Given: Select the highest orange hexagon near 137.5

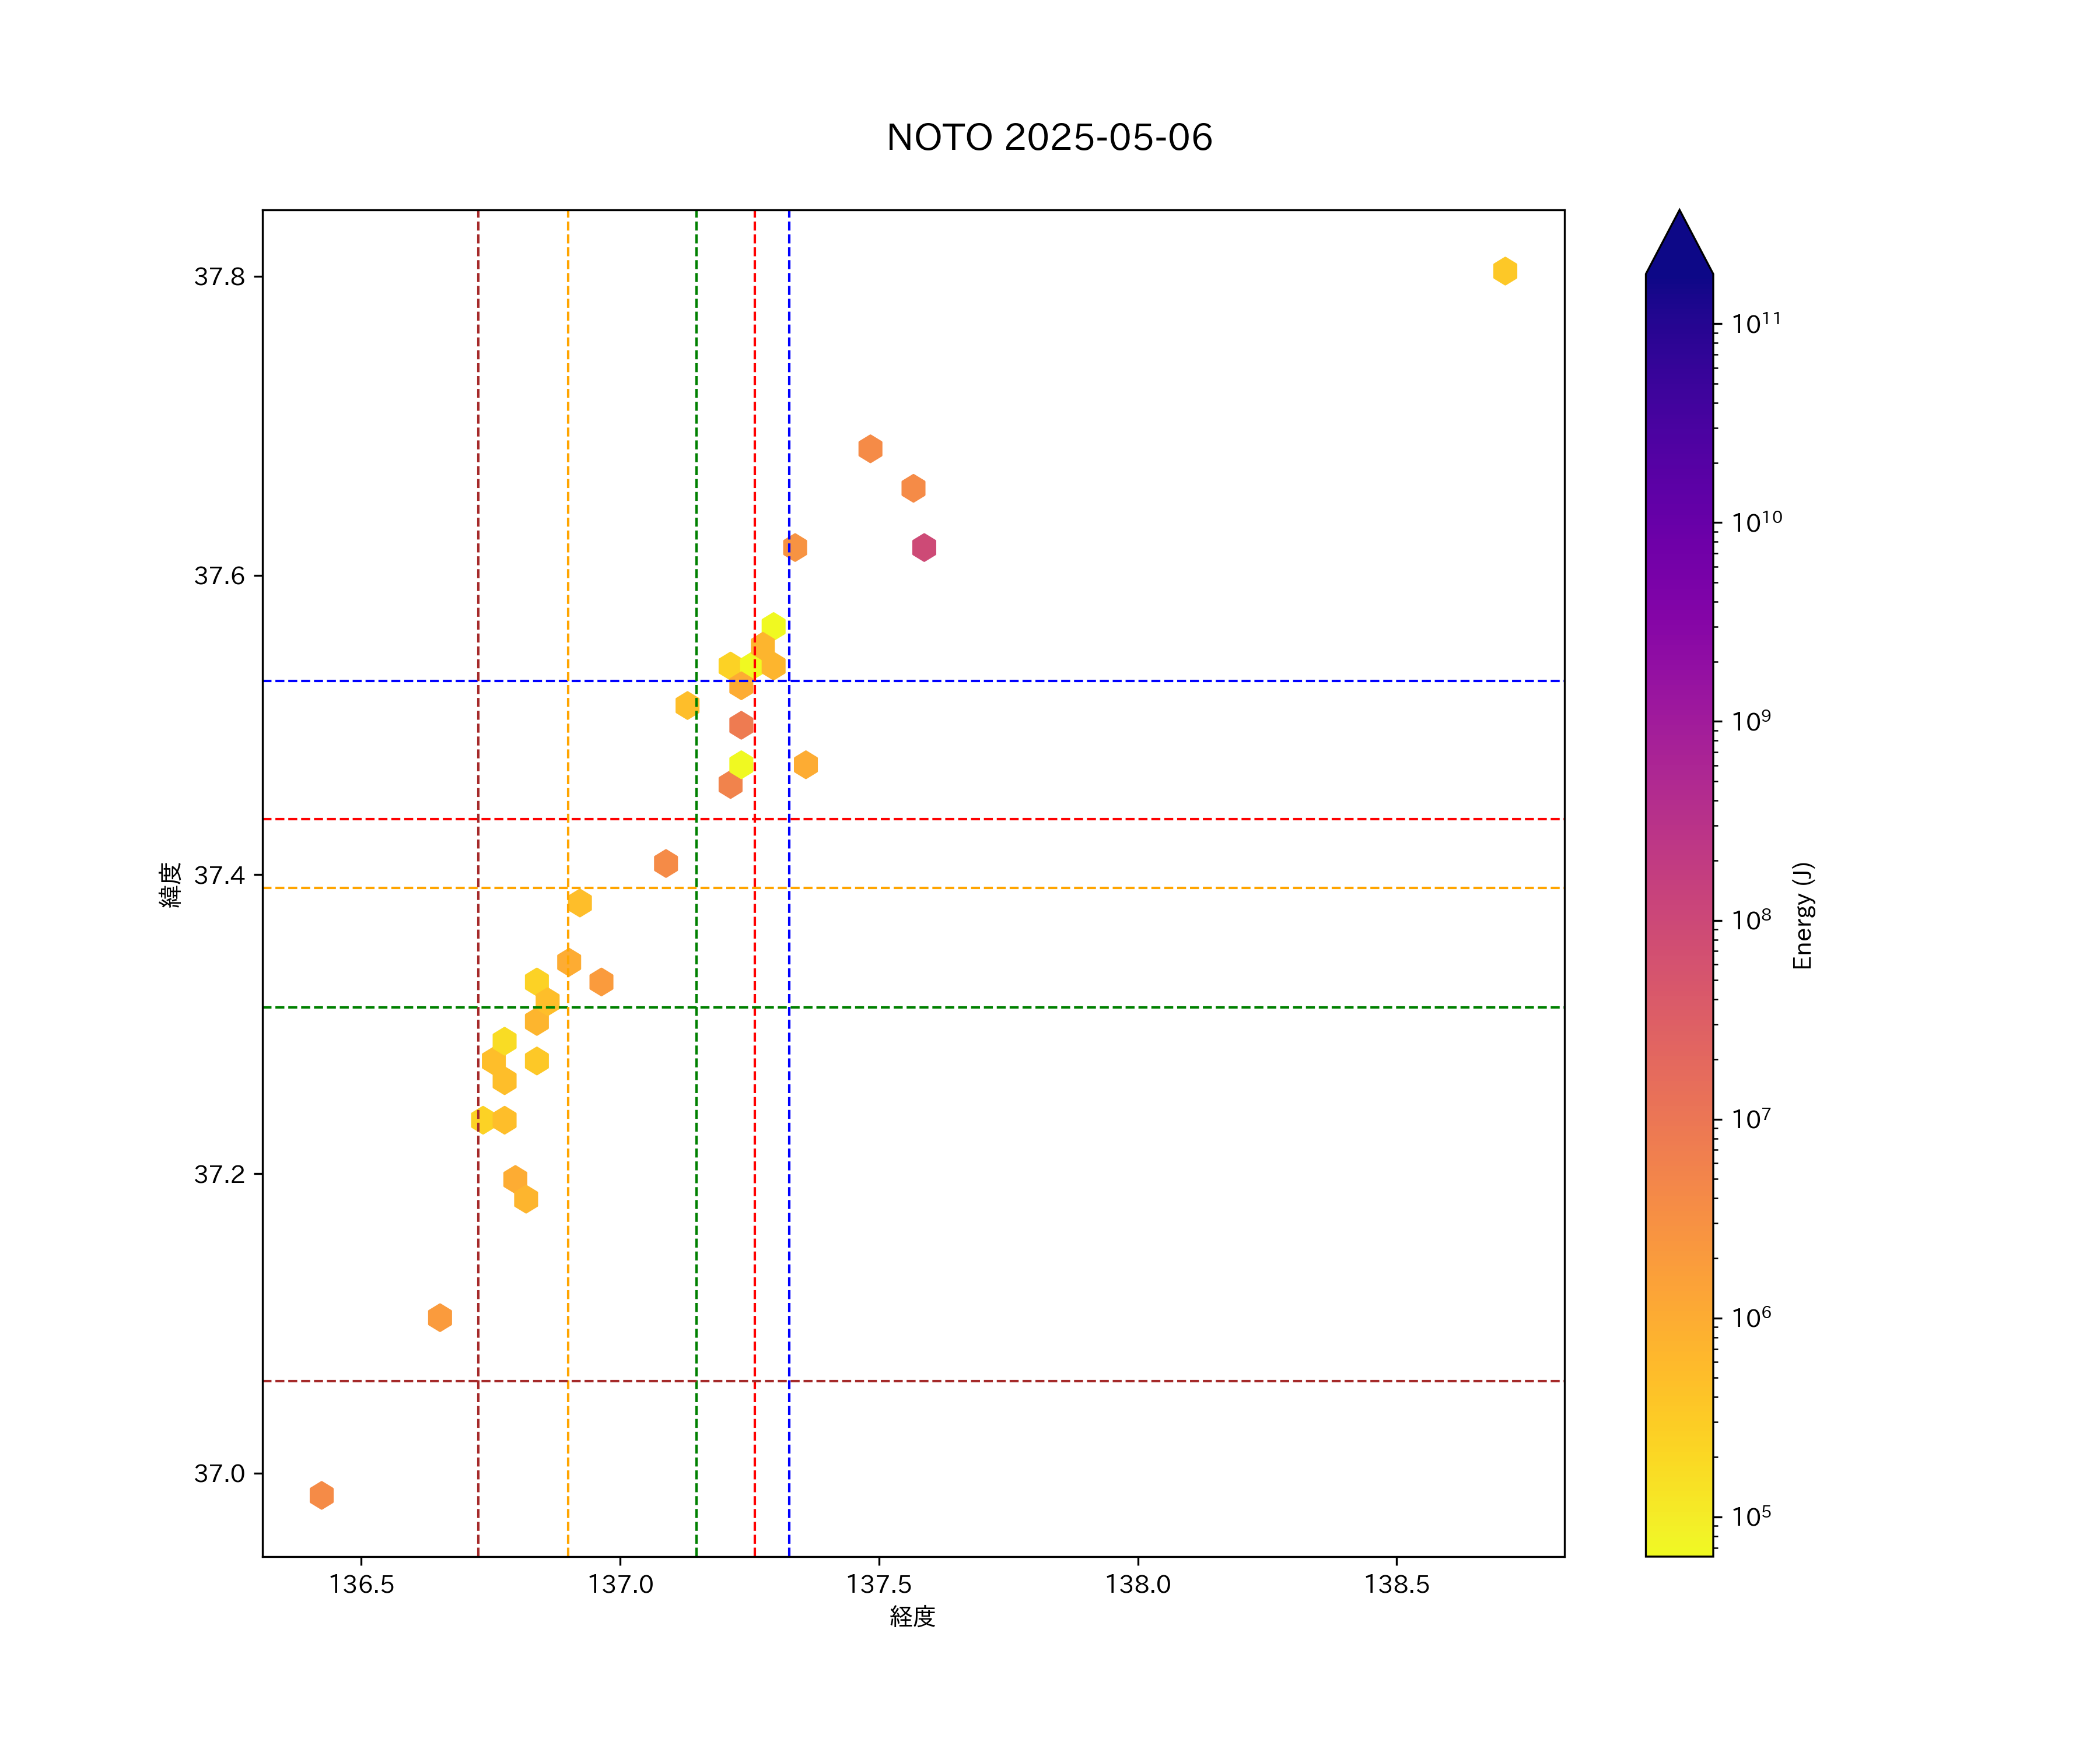Looking at the screenshot, I should (x=870, y=449).
